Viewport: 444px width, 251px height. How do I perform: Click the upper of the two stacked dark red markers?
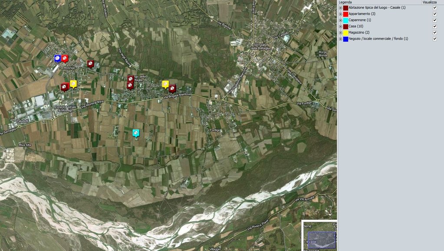tap(131, 79)
